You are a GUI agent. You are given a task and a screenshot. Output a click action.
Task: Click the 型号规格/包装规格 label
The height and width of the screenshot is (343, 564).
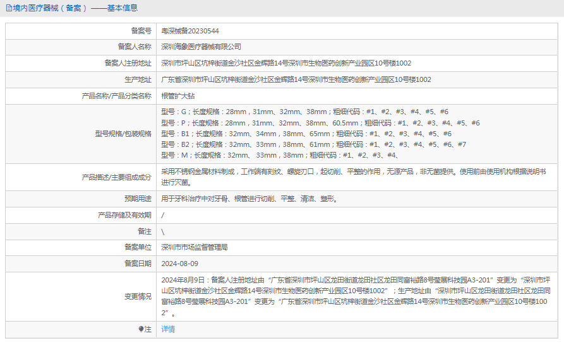pos(123,134)
